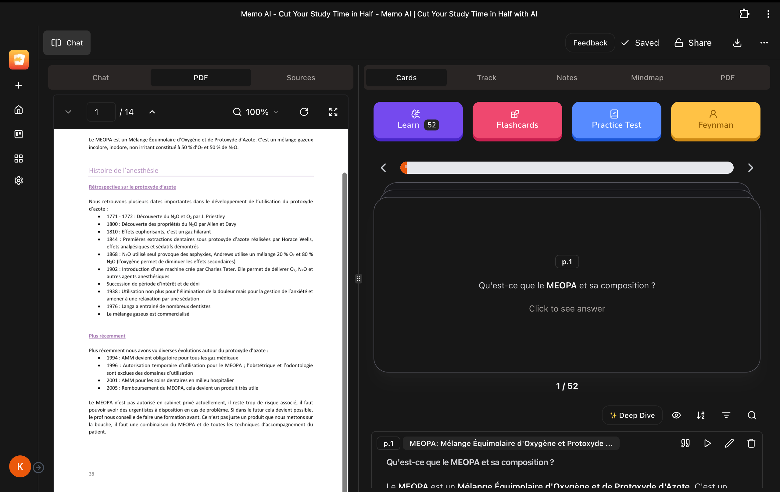Expand the PDF toolbar down chevron
The width and height of the screenshot is (780, 492).
68,112
